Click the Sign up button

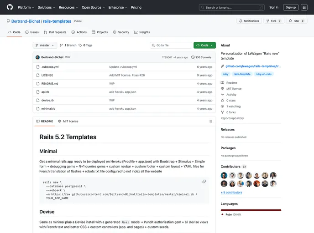tap(290, 7)
